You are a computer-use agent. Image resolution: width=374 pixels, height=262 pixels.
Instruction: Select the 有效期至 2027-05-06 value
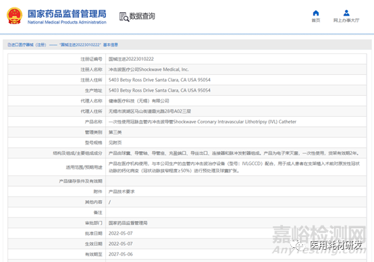[120, 255]
